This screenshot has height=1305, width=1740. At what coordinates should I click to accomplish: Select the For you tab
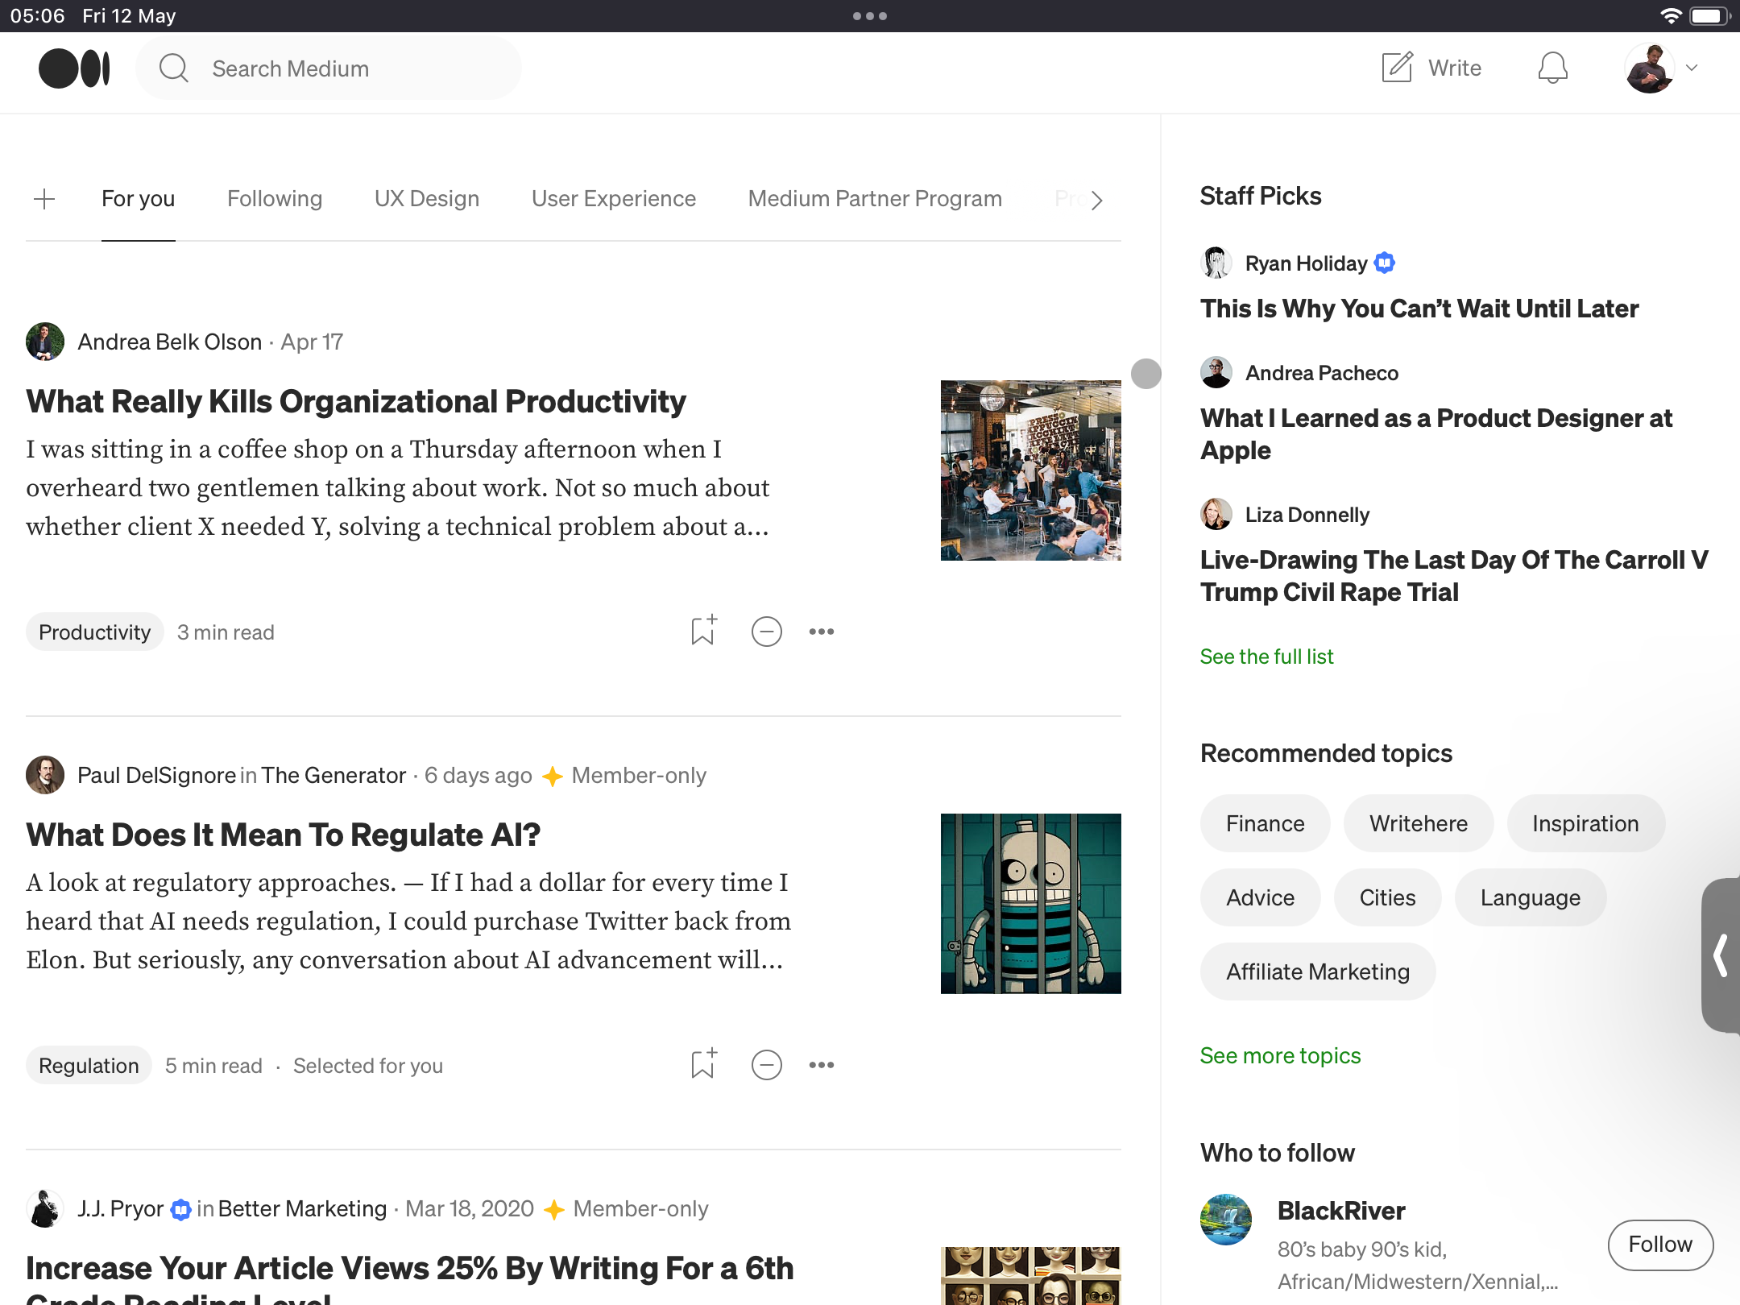point(139,198)
